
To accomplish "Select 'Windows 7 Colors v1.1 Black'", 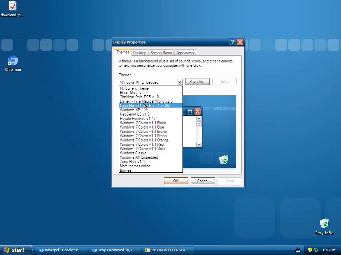I will (151, 123).
